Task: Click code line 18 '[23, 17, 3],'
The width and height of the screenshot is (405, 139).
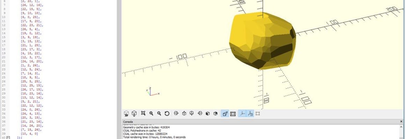Action: (31, 49)
